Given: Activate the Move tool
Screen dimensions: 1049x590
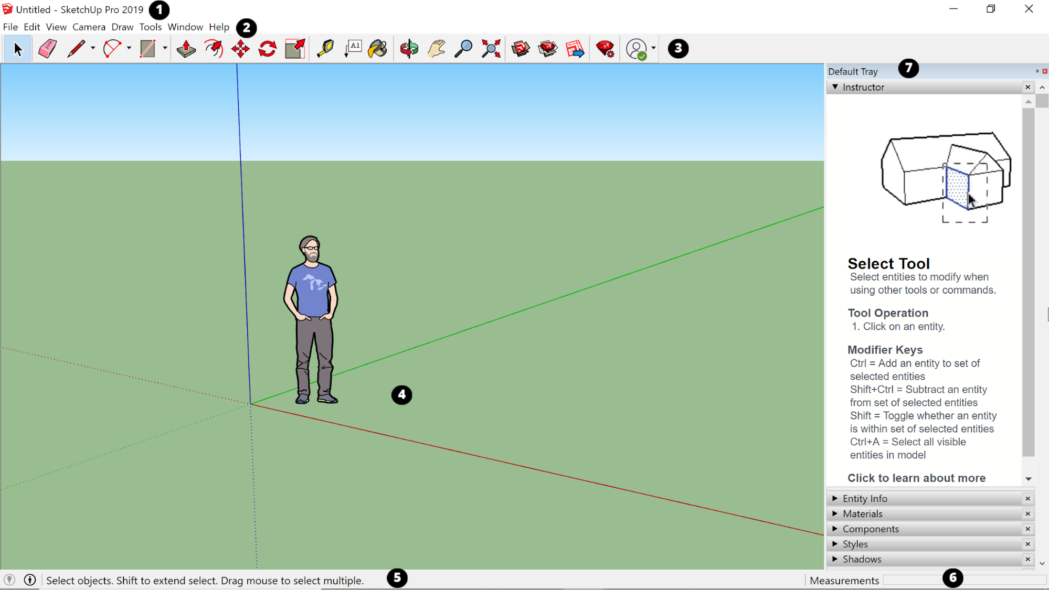Looking at the screenshot, I should (x=241, y=48).
